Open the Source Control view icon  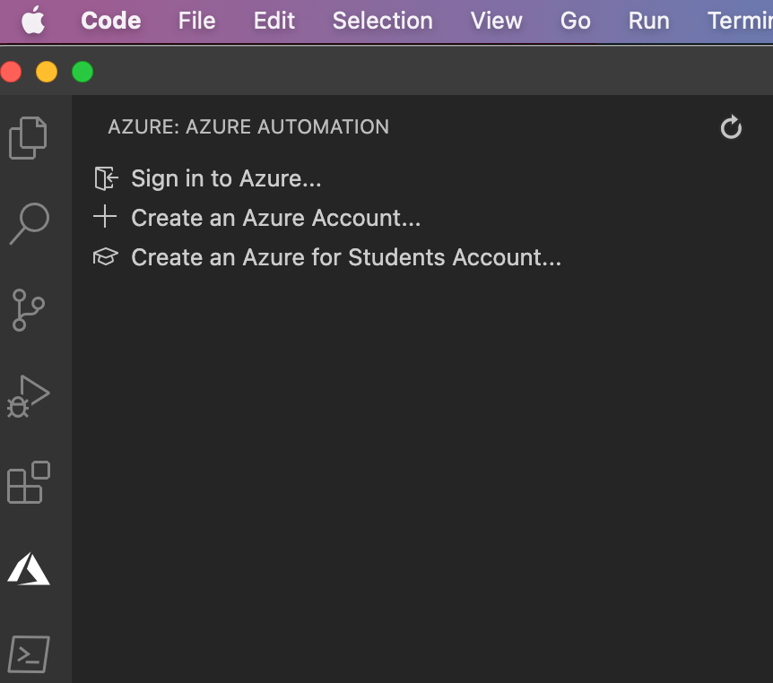point(29,309)
